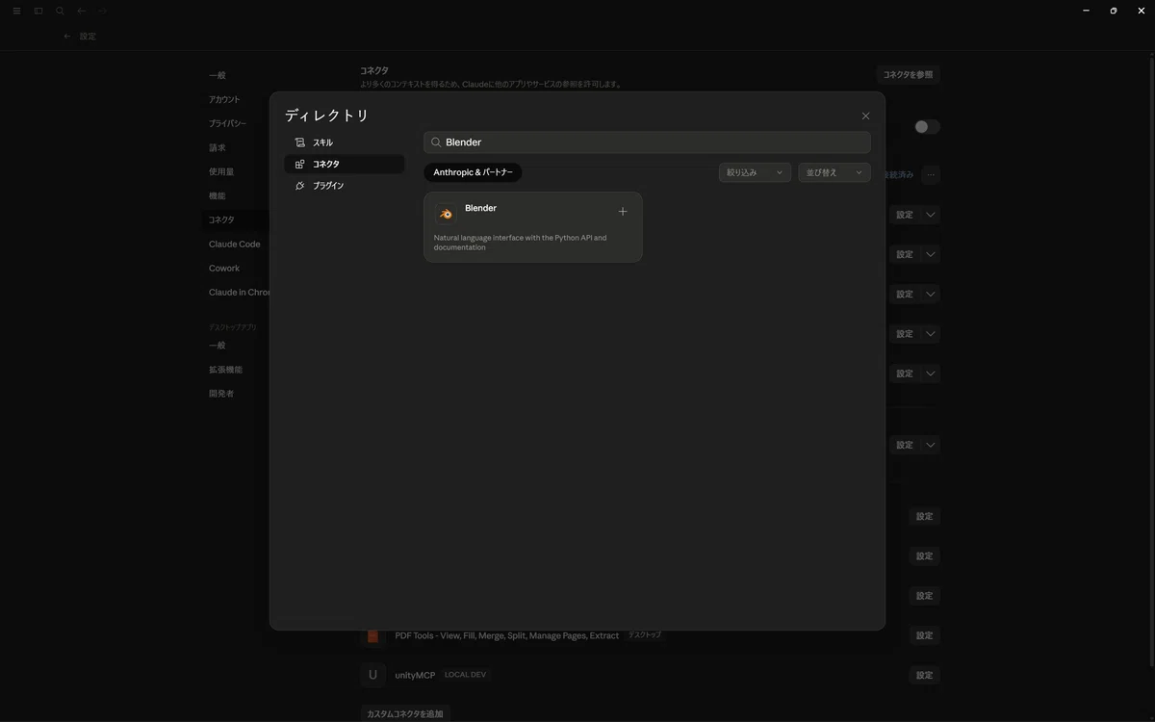
Task: Toggle the switch below コネクタを参照
Action: 926,127
